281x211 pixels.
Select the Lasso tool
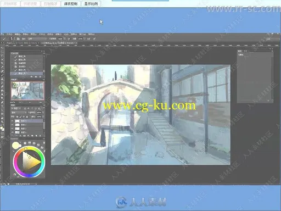2,55
